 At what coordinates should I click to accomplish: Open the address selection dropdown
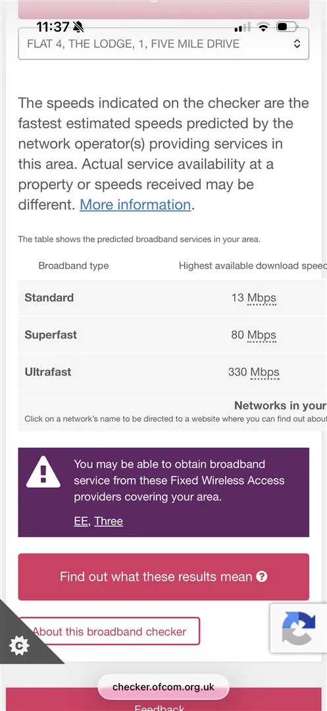click(163, 43)
